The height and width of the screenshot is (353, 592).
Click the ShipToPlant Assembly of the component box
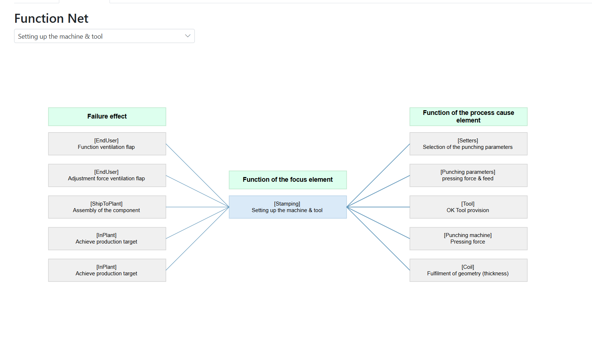coord(107,207)
